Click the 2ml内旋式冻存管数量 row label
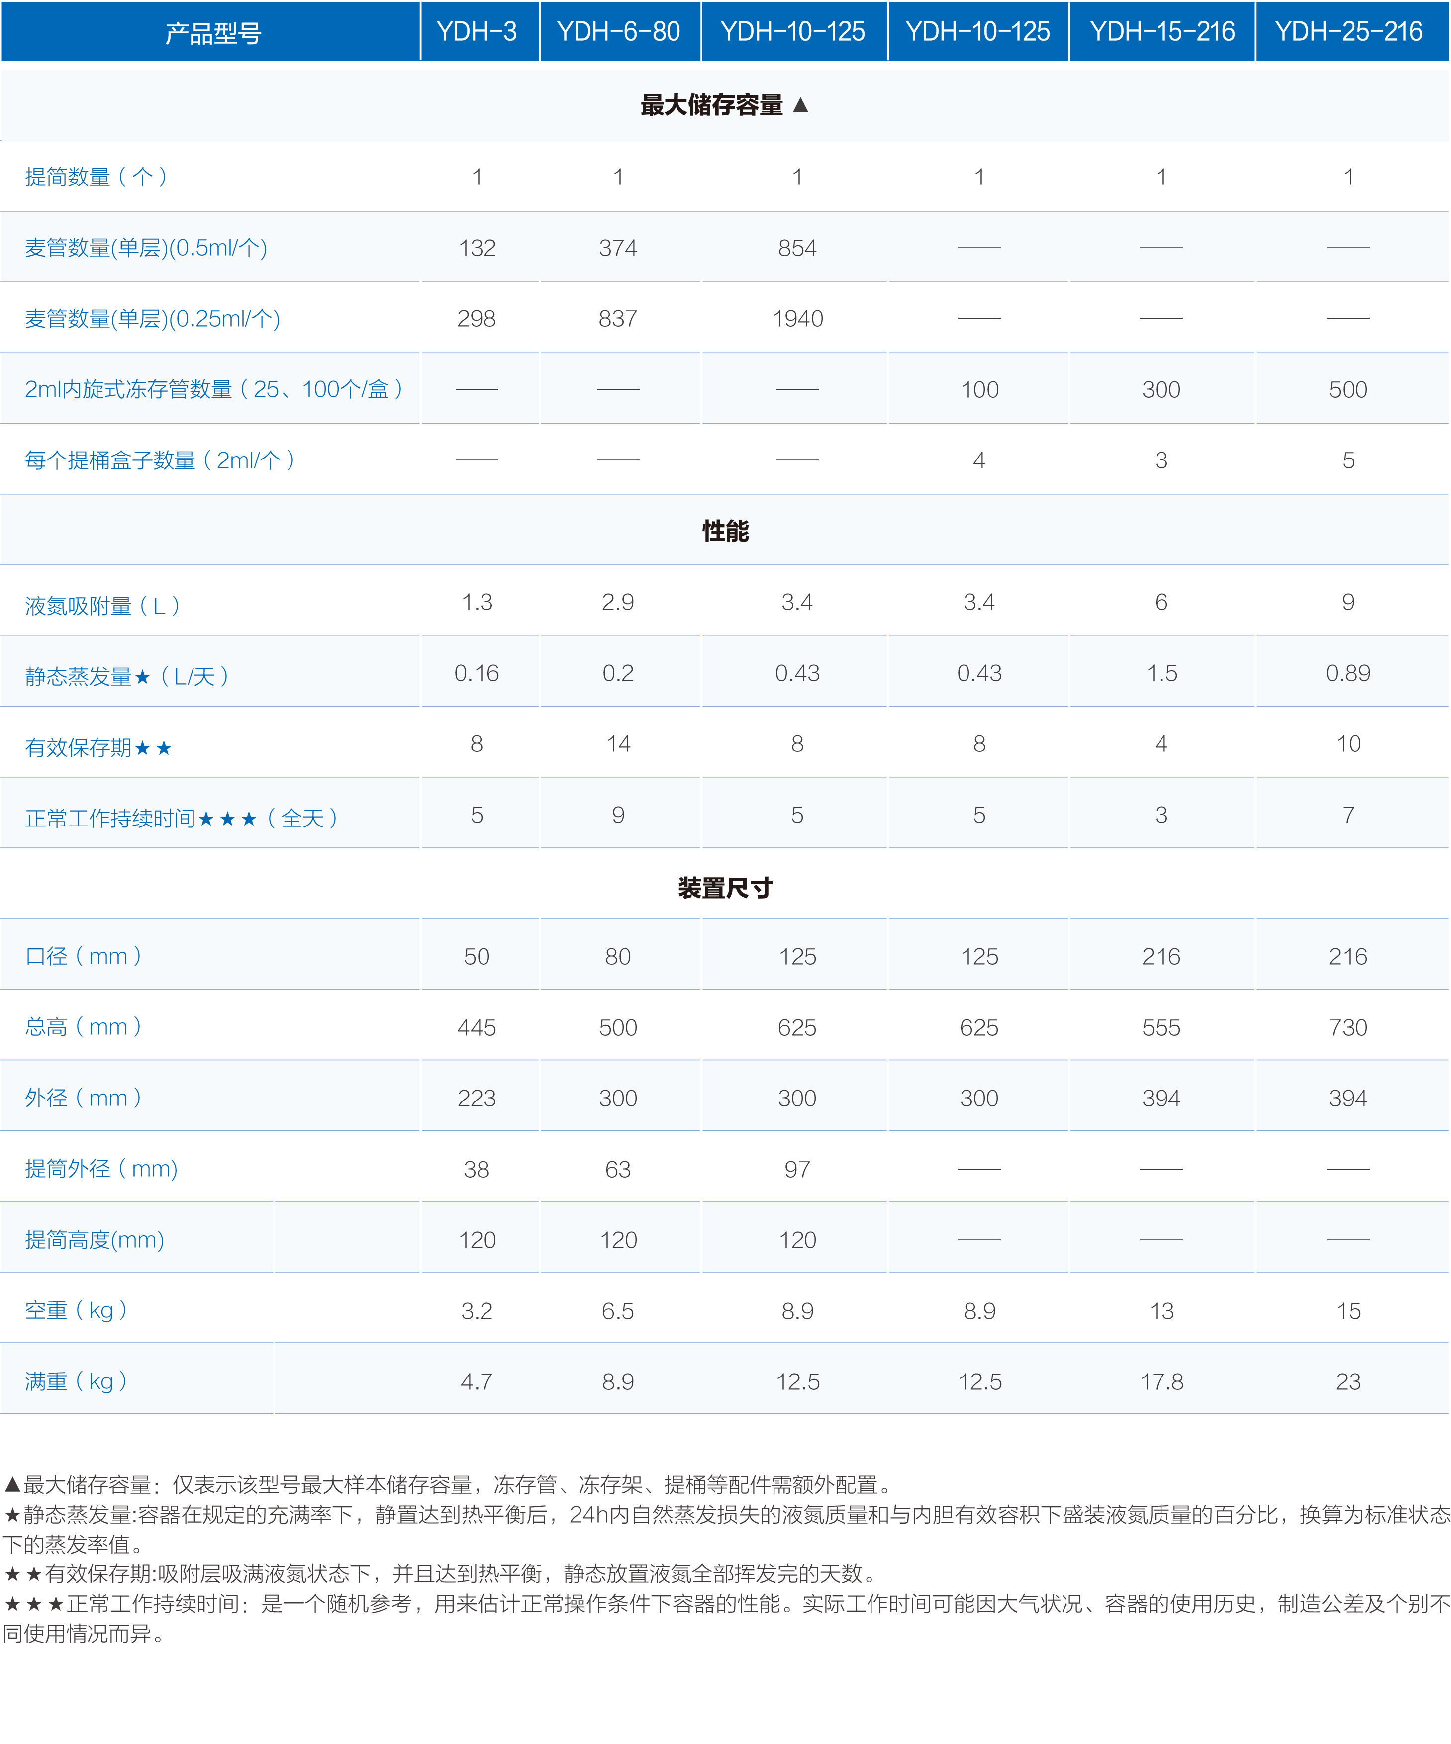The image size is (1451, 1744). click(214, 389)
